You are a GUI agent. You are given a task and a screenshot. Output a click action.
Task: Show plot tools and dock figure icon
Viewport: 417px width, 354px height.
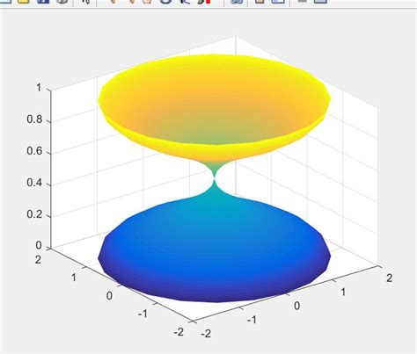[320, 1]
